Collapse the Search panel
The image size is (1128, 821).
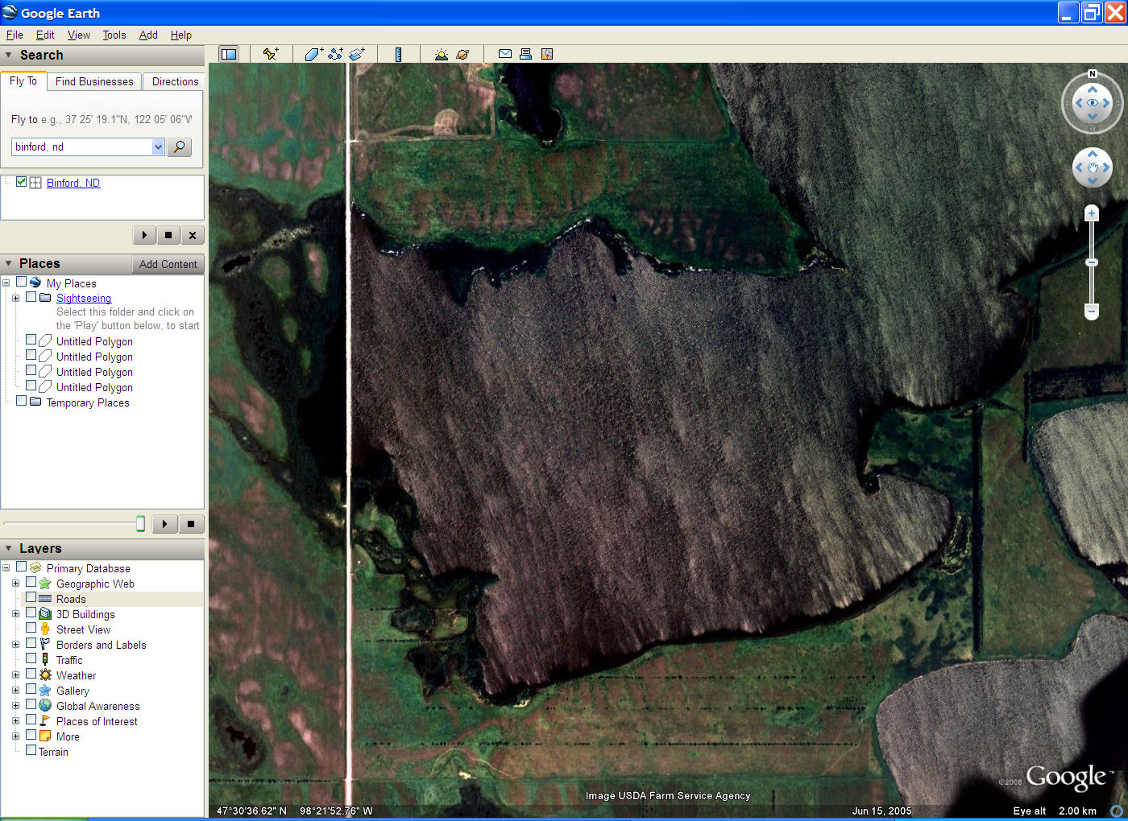pyautogui.click(x=9, y=56)
